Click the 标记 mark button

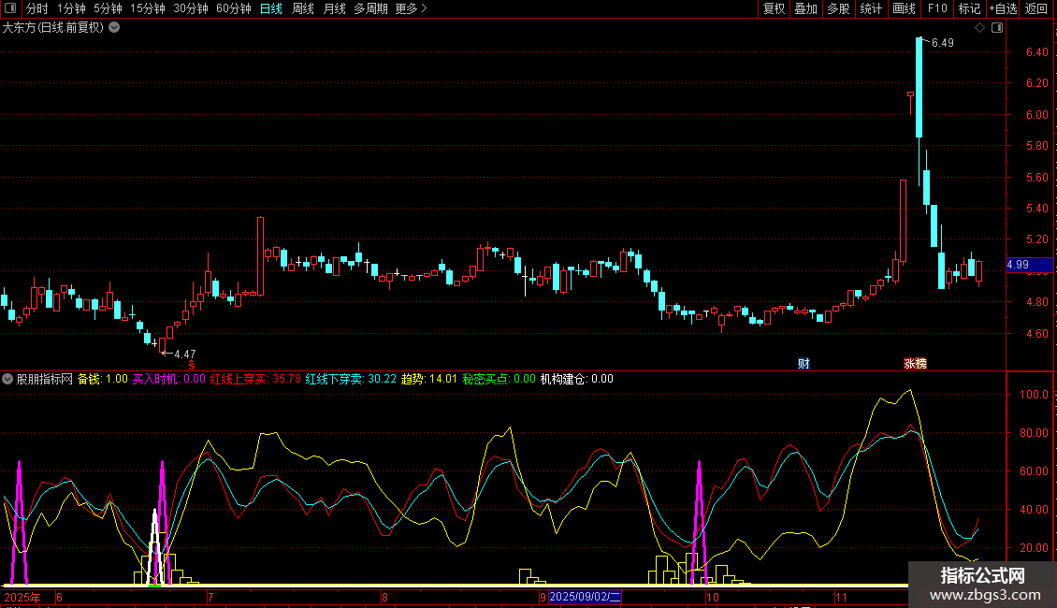[x=969, y=8]
